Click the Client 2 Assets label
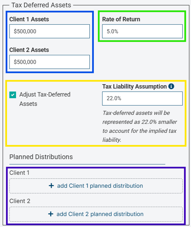This screenshot has height=227, width=191. pyautogui.click(x=29, y=50)
